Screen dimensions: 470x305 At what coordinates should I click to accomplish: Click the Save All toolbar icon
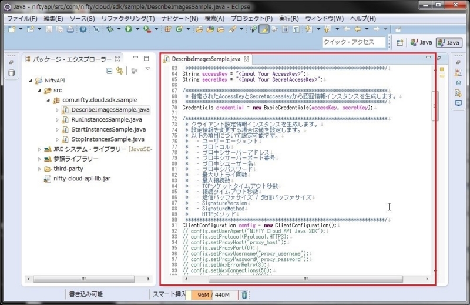60,29
